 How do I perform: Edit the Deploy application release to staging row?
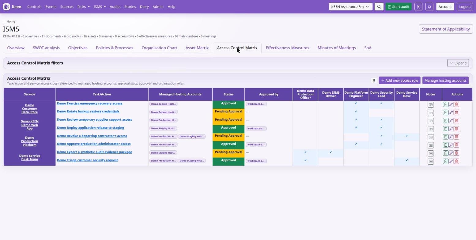coord(451,129)
